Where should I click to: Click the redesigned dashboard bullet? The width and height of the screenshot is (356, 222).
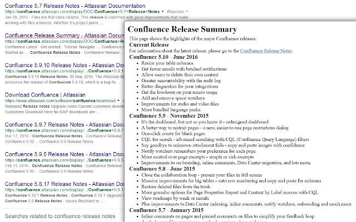pos(205,122)
